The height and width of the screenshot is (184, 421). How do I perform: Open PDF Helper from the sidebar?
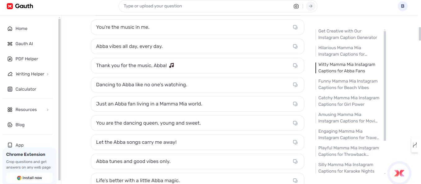[x=27, y=59]
